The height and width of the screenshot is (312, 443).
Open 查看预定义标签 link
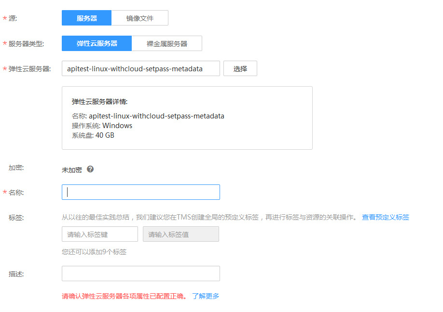coord(386,217)
